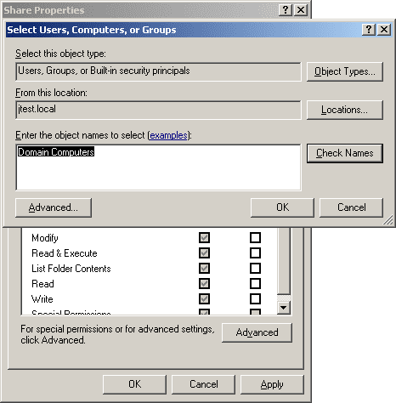The height and width of the screenshot is (403, 396).
Task: Open Object Types selection
Action: point(345,71)
